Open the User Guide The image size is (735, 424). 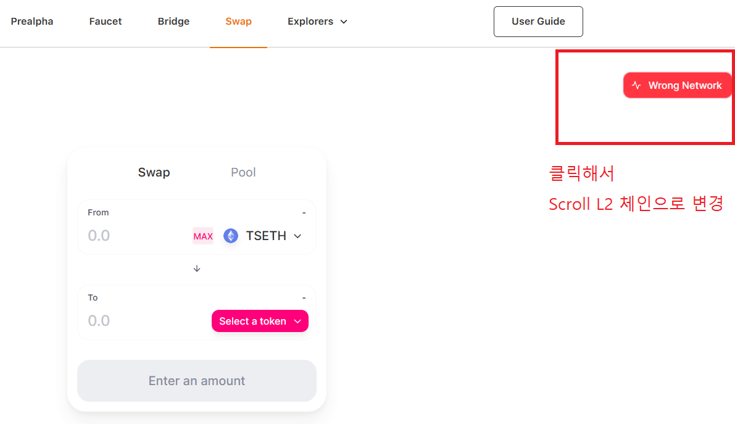(538, 22)
